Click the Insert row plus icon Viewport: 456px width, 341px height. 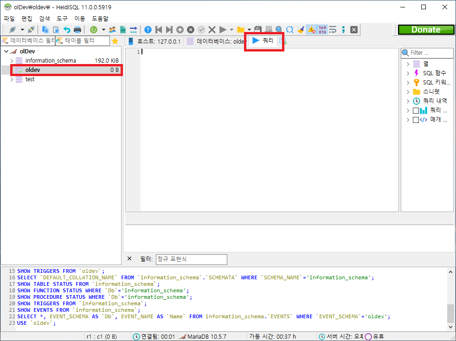[x=180, y=30]
